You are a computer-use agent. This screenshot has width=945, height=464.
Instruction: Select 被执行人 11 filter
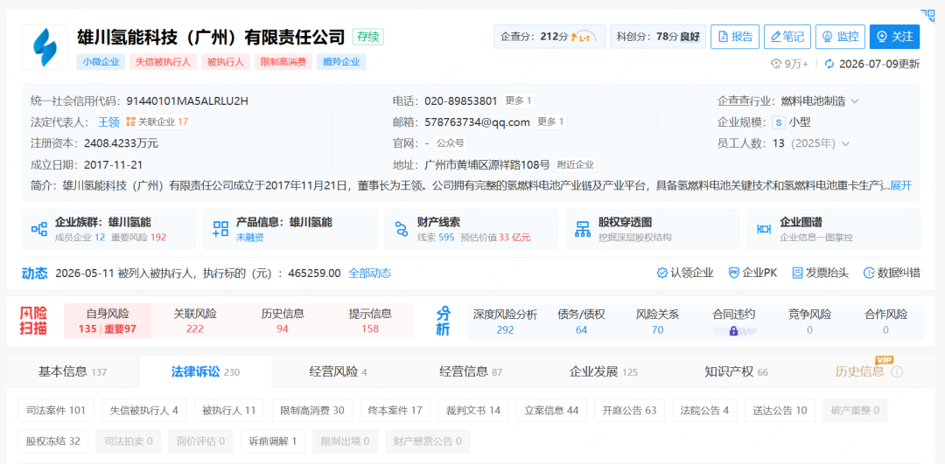[x=229, y=411]
